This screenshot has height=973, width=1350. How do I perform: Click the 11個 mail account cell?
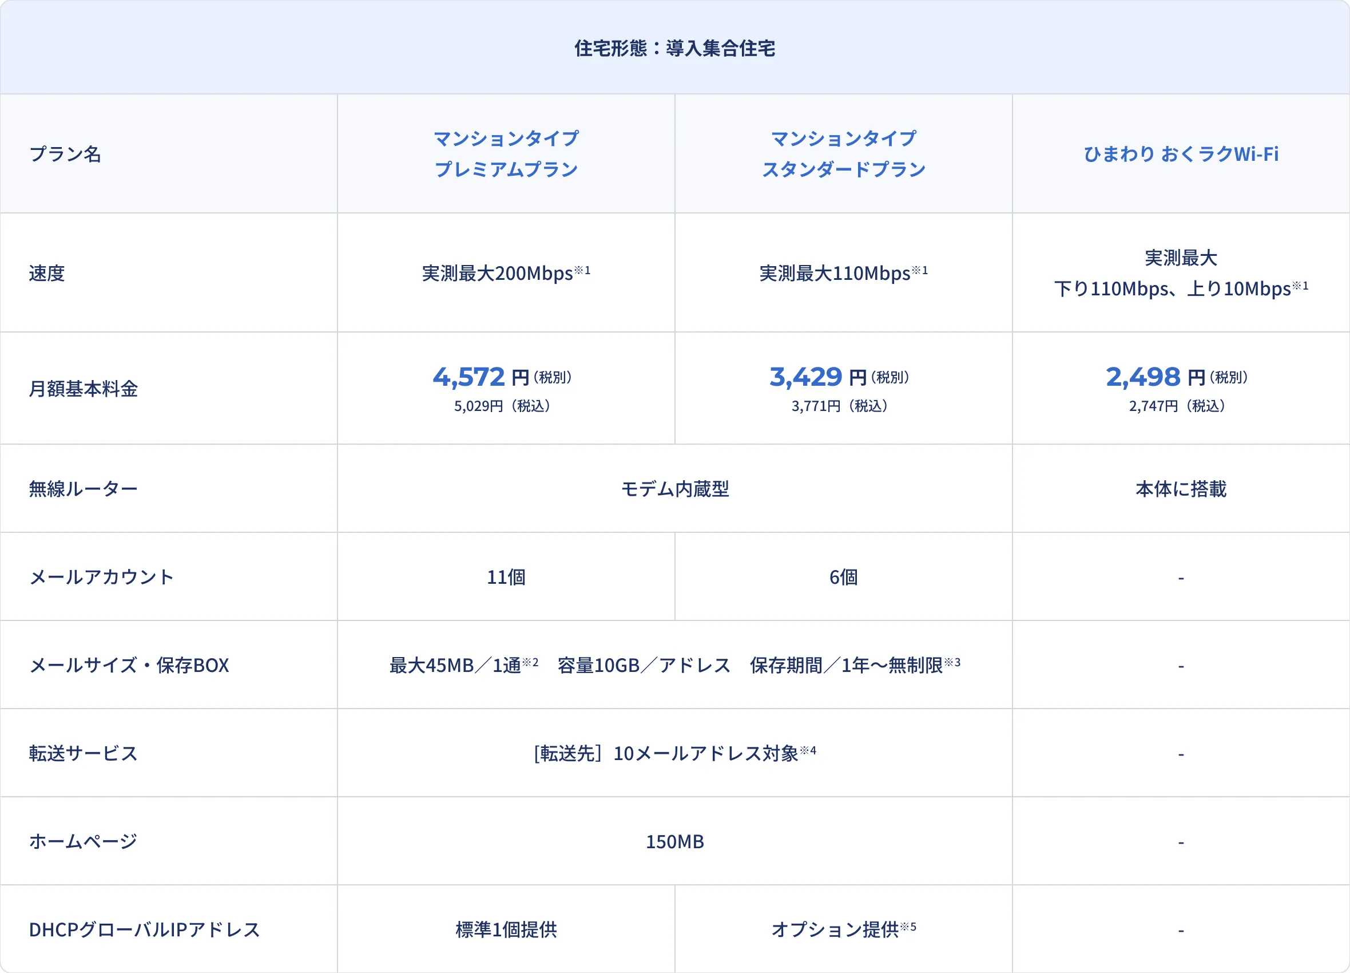[x=506, y=577]
